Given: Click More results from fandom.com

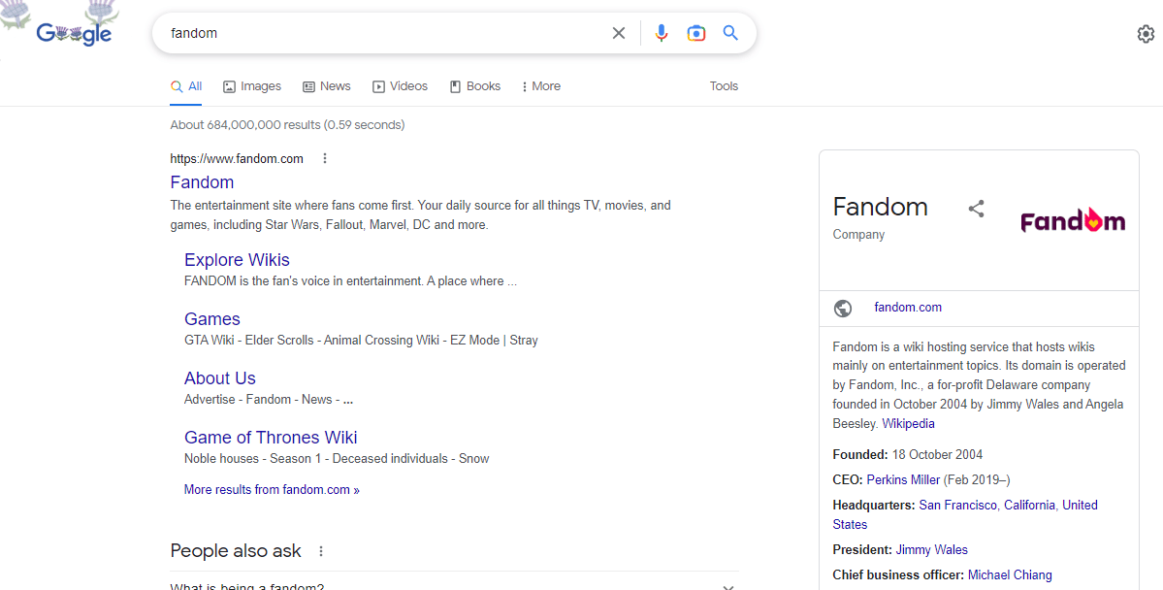Looking at the screenshot, I should pos(272,490).
